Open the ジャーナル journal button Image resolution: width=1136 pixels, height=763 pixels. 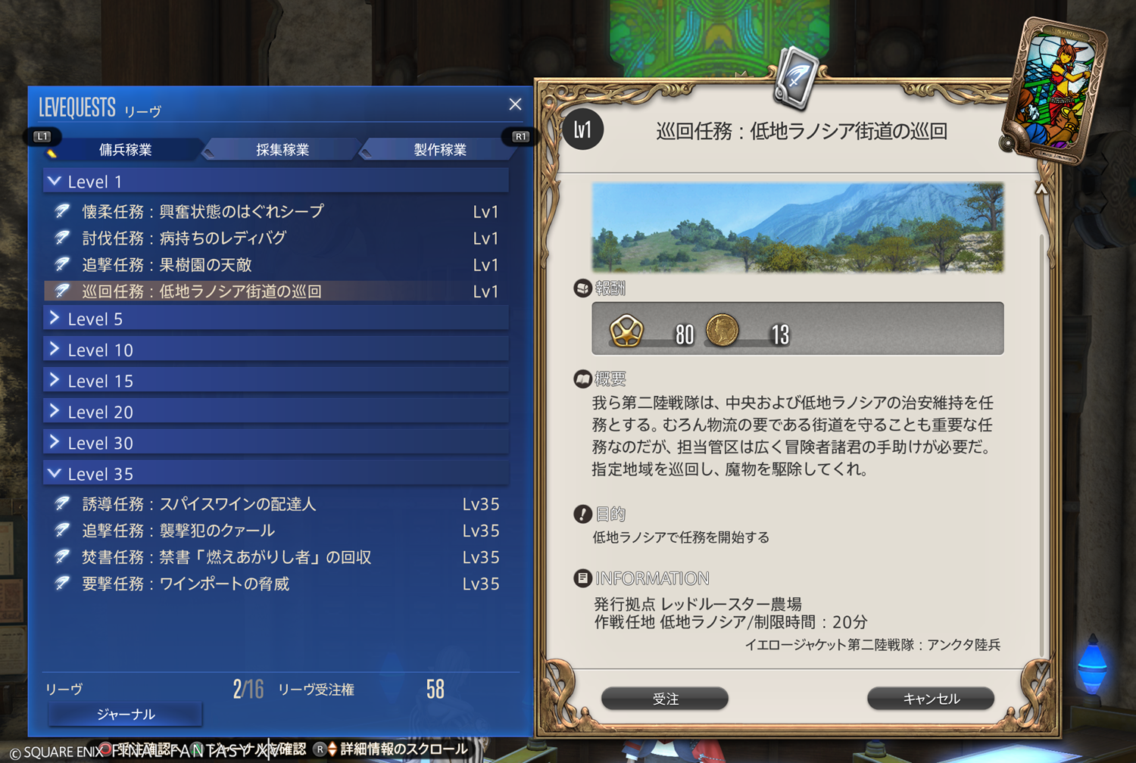125,714
